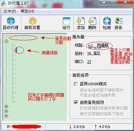Expand the first collapsed plus tree node
Image resolution: width=134 pixels, height=131 pixels.
pyautogui.click(x=6, y=106)
